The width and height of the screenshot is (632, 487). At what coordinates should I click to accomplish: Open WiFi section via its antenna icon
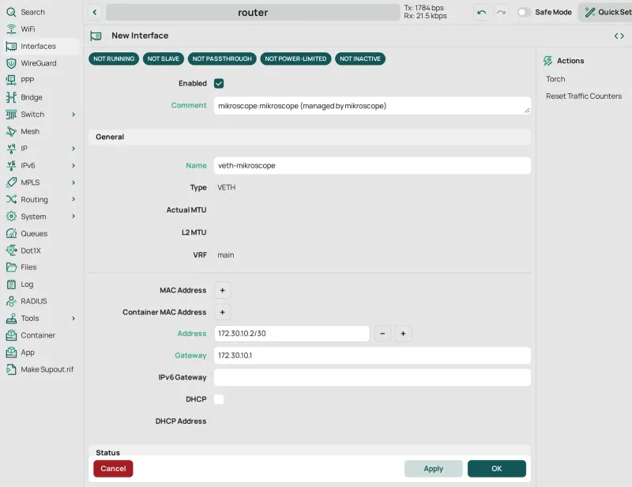pyautogui.click(x=11, y=29)
